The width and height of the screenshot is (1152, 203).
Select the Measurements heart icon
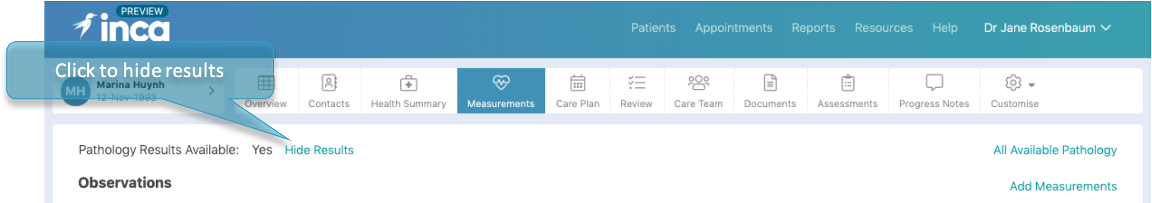[x=501, y=82]
